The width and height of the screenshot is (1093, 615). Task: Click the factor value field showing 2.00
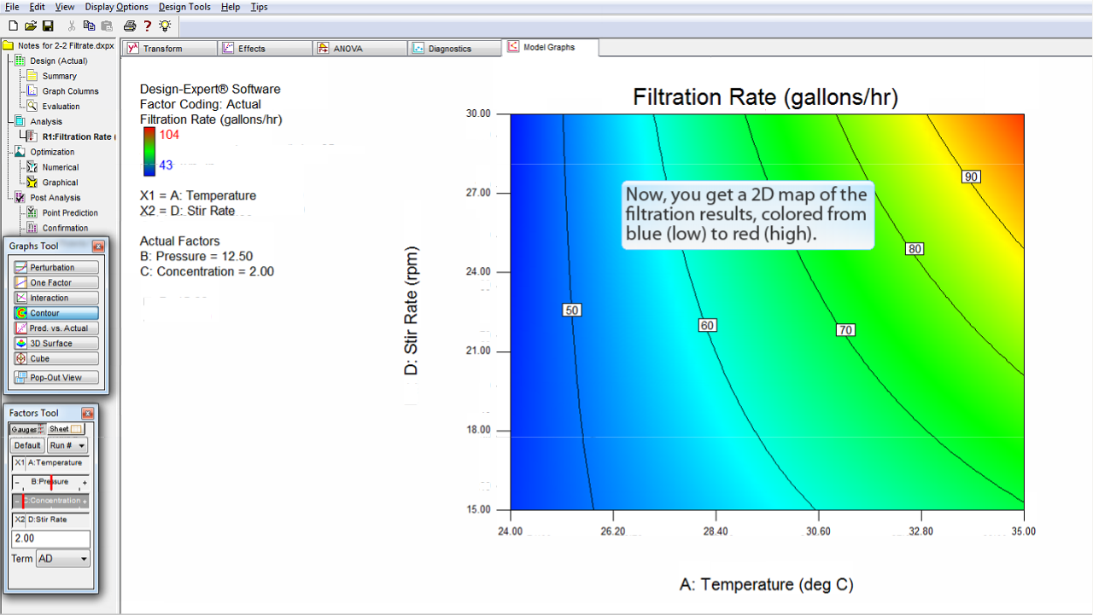pos(51,539)
